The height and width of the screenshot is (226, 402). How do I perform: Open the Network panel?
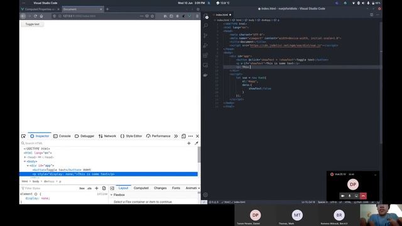(107, 136)
